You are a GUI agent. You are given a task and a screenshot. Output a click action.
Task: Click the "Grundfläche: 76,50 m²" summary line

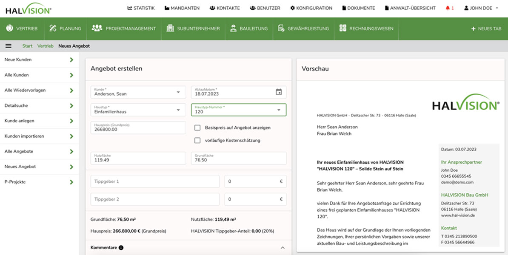(x=113, y=219)
